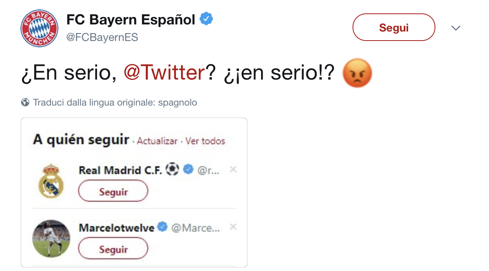The height and width of the screenshot is (271, 489).
Task: Follow Marcelotwelve using the Seguir button
Action: (x=113, y=250)
